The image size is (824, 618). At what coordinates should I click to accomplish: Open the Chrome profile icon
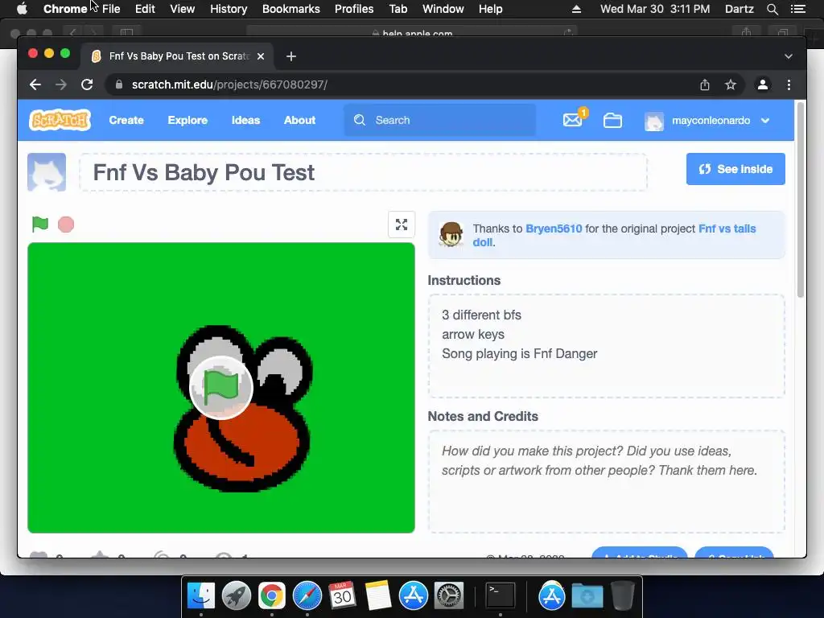(x=763, y=84)
